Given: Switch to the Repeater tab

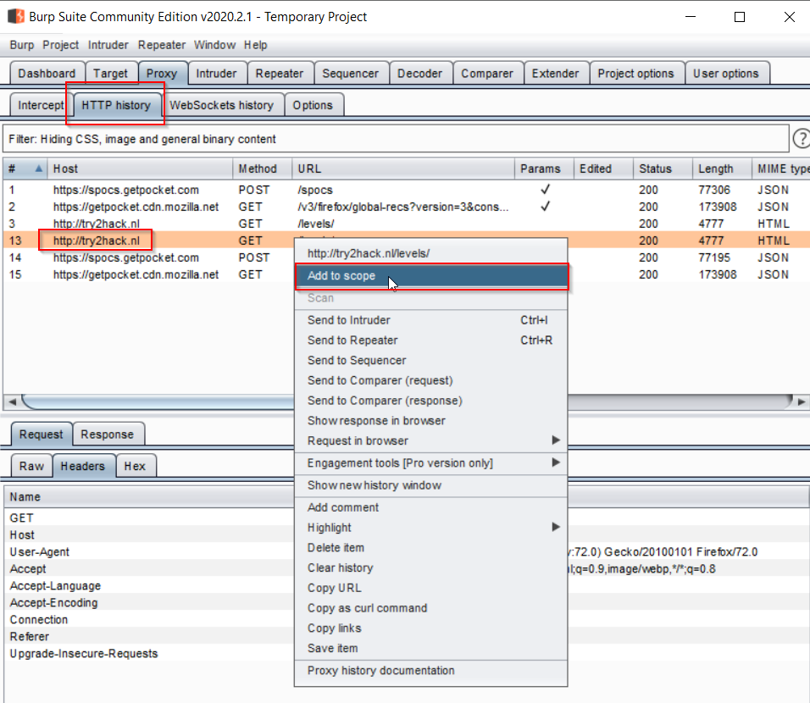Looking at the screenshot, I should pyautogui.click(x=279, y=74).
